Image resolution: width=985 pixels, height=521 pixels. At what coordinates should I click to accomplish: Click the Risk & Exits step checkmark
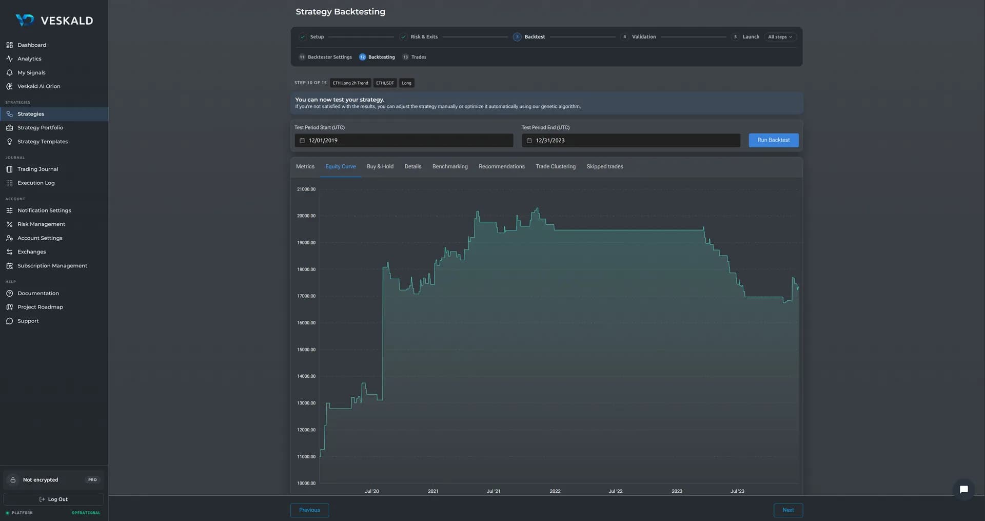(x=403, y=37)
